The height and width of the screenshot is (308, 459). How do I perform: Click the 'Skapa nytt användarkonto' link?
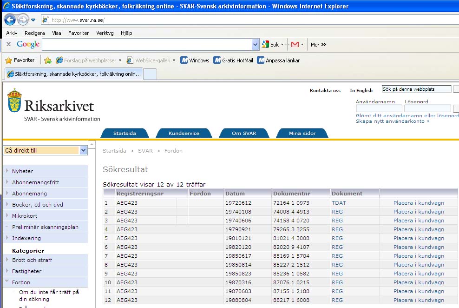point(393,121)
